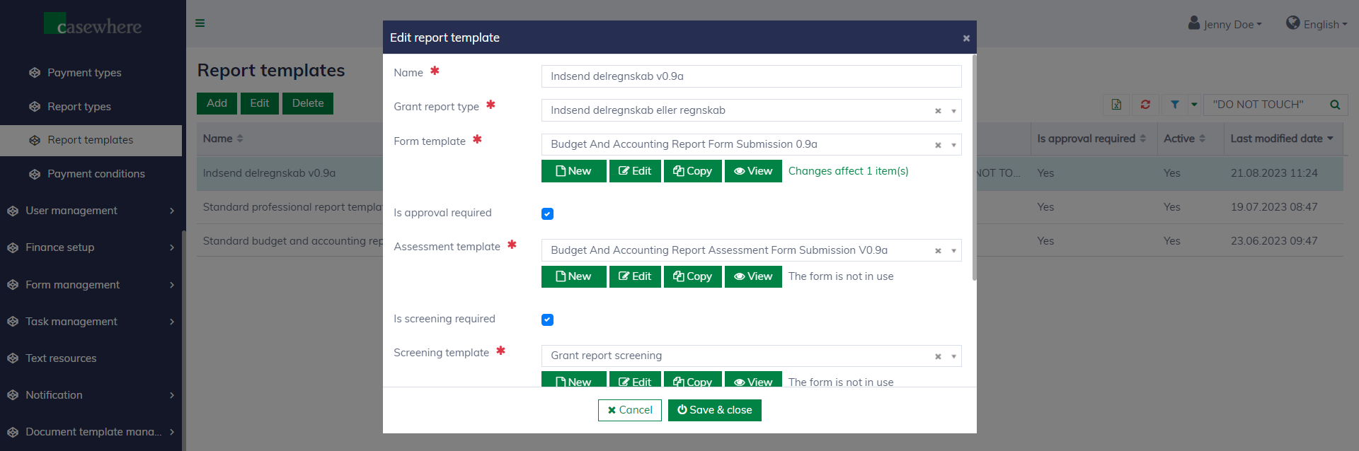Uncheck the Is approval required checkbox
The image size is (1359, 451).
547,213
